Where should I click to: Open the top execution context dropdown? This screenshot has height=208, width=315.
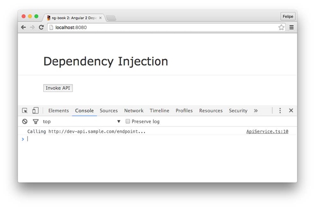pyautogui.click(x=82, y=122)
